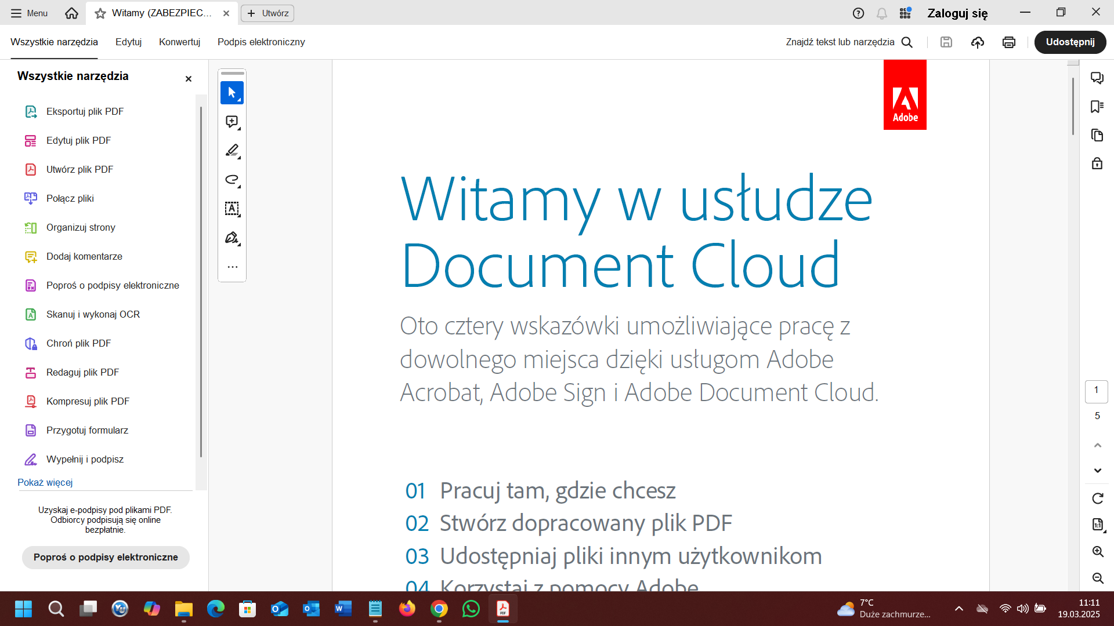Viewport: 1114px width, 626px height.
Task: Close the Wszystkie narzędzia panel
Action: tap(188, 79)
